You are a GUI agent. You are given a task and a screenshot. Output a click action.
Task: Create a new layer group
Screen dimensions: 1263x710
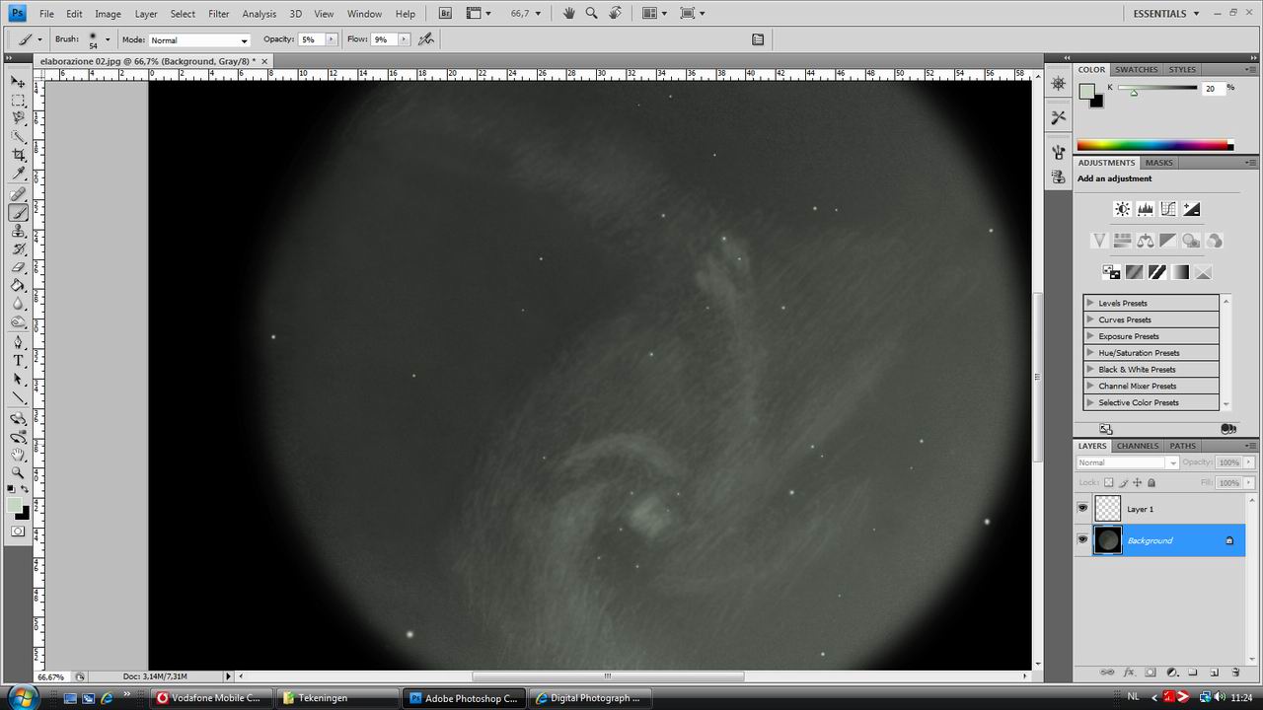[1192, 673]
